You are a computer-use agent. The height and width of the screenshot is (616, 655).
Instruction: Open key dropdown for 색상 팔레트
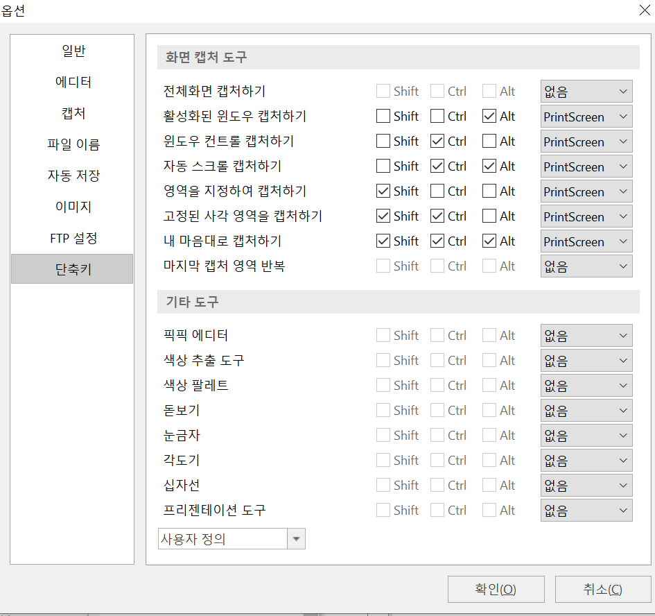pos(586,385)
